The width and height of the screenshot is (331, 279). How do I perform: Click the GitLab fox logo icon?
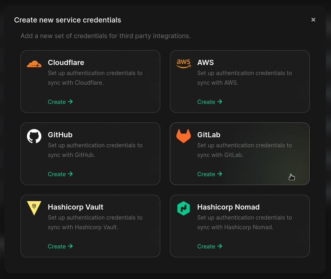pos(184,136)
